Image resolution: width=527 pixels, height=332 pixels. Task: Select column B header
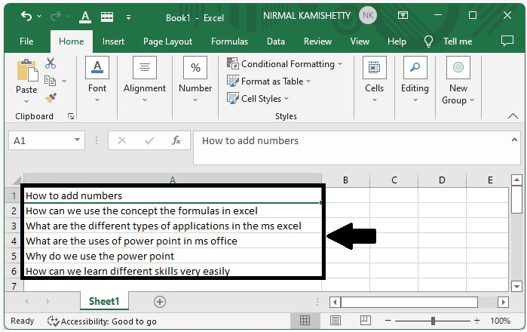[346, 180]
